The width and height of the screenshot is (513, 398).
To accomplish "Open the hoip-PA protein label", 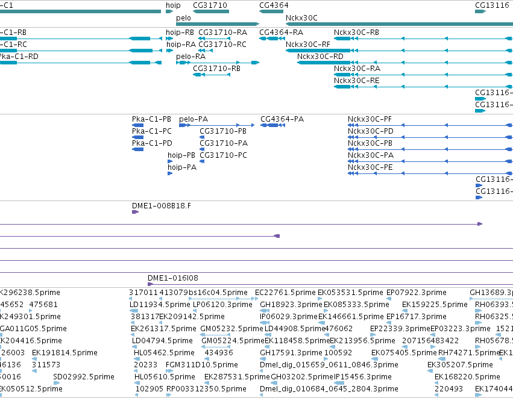I will tap(182, 167).
